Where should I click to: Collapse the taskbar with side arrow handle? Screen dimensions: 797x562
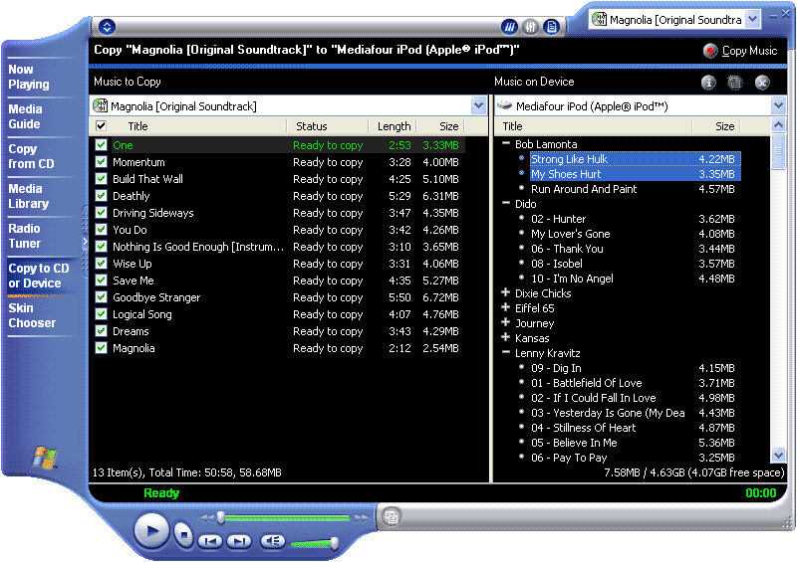85,242
